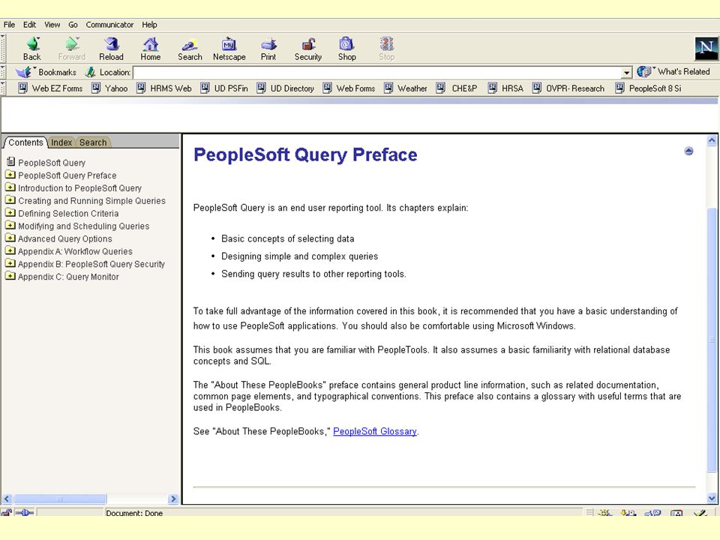The height and width of the screenshot is (540, 720).
Task: Click the contents pane scroll left arrow
Action: (x=7, y=499)
